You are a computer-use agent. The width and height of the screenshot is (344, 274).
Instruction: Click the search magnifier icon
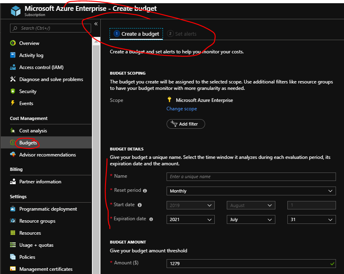click(15, 28)
